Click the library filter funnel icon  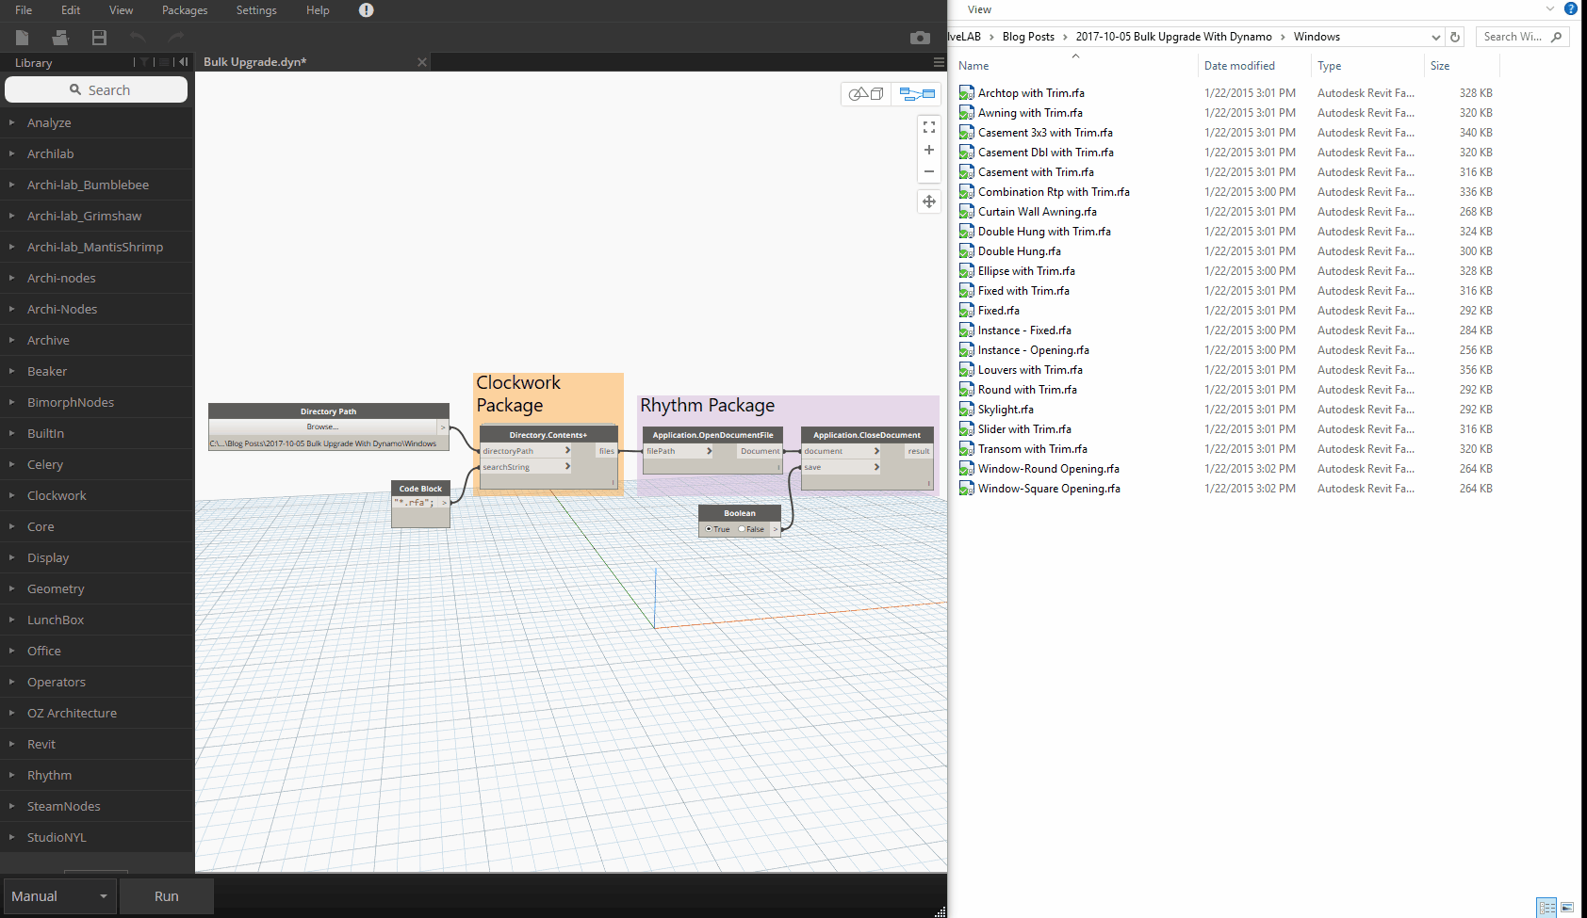point(143,62)
